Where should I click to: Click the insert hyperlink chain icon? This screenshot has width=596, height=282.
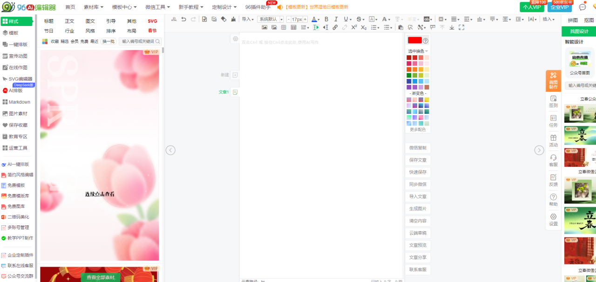(335, 27)
